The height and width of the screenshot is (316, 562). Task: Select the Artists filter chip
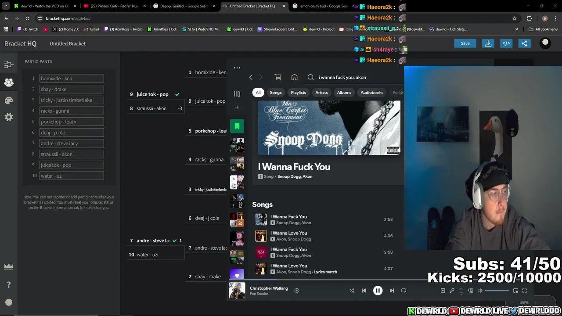(x=321, y=93)
